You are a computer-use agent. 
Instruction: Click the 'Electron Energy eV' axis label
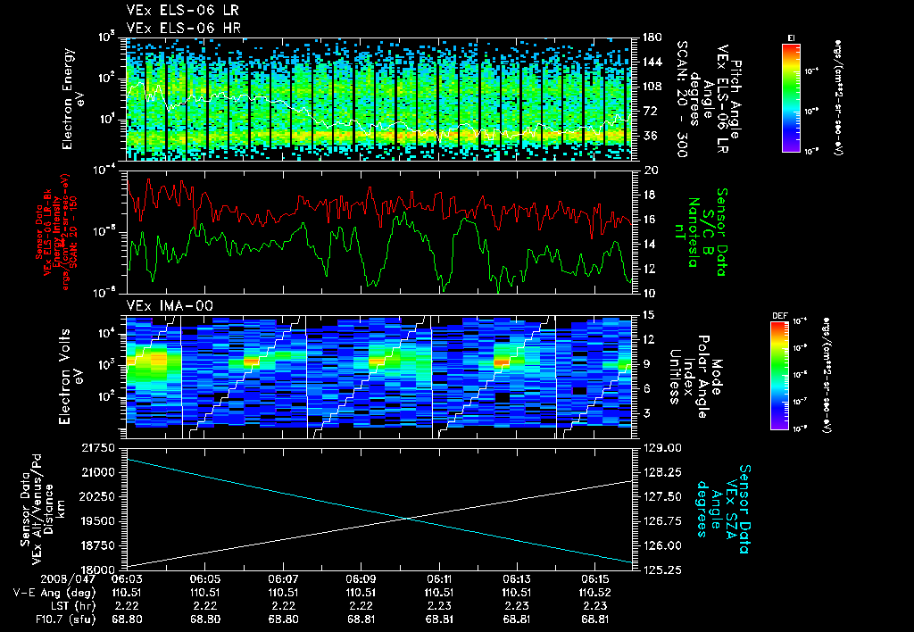(x=73, y=99)
